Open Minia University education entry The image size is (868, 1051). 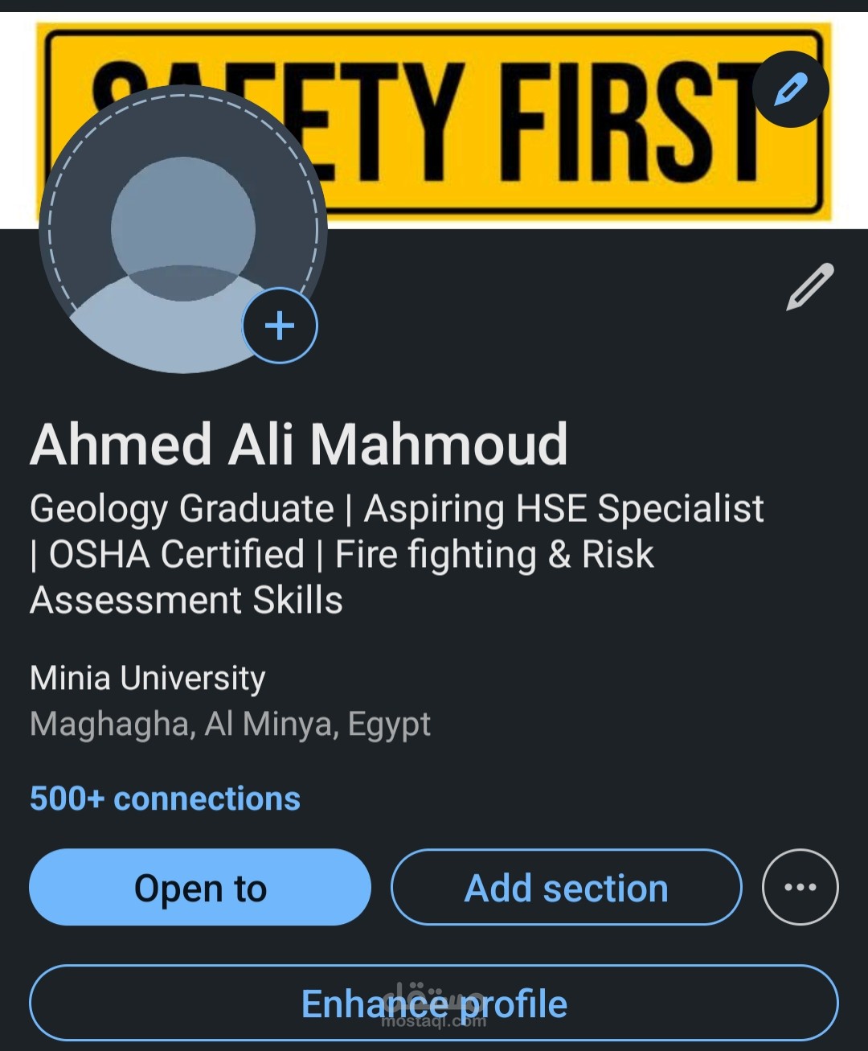click(x=147, y=678)
